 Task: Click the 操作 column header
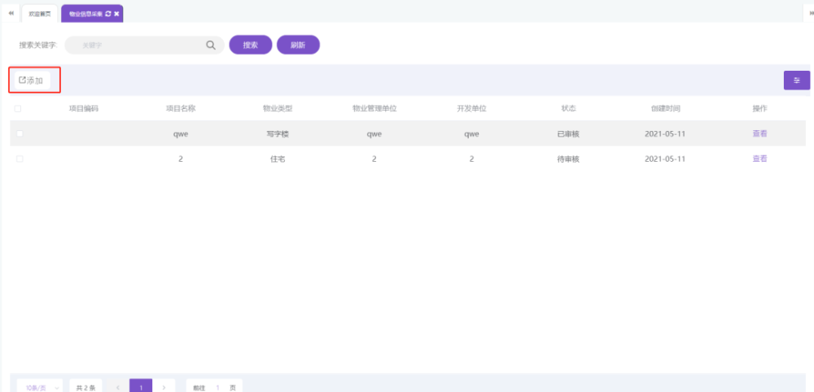[760, 109]
